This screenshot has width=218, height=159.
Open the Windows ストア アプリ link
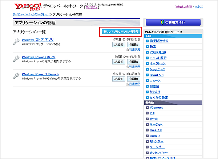pyautogui.click(x=38, y=40)
